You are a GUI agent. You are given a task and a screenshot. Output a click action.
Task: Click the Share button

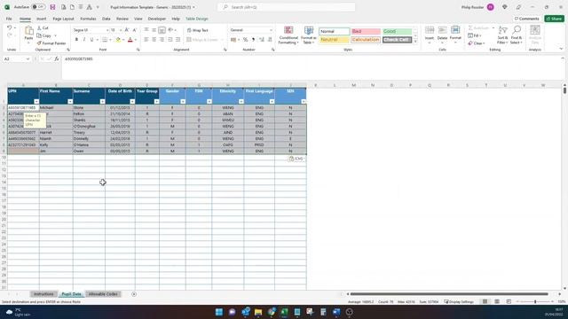(554, 19)
